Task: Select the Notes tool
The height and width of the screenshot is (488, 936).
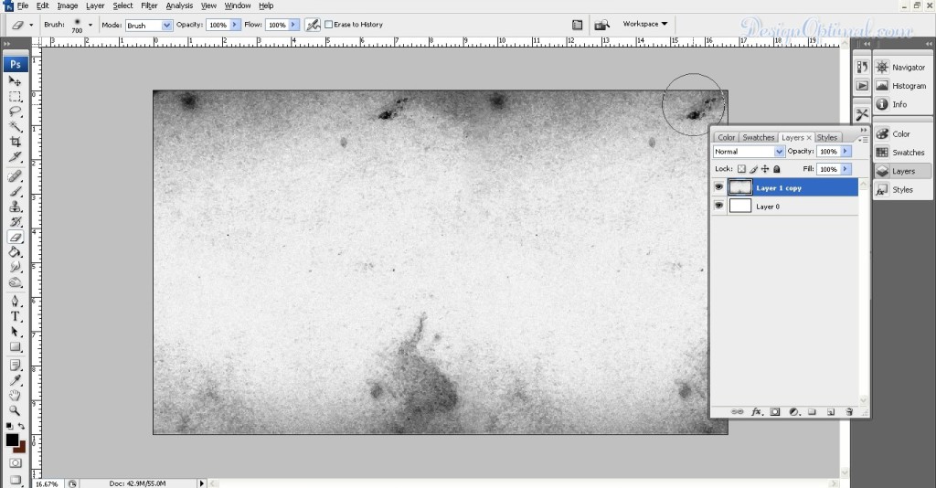Action: pyautogui.click(x=15, y=366)
